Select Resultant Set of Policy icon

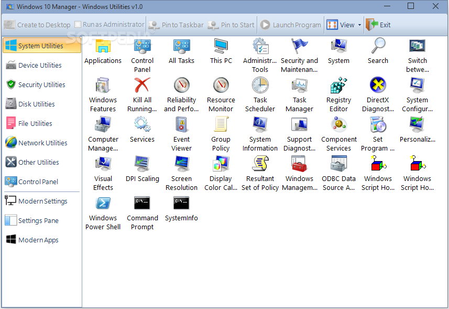point(260,164)
